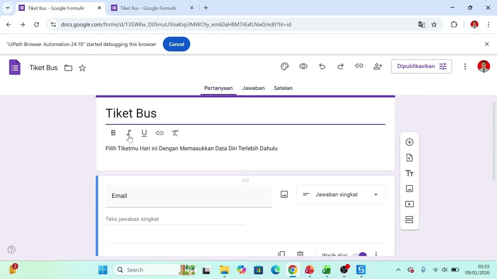Expand Windows system tray hidden icons
The image size is (497, 279).
point(398,270)
